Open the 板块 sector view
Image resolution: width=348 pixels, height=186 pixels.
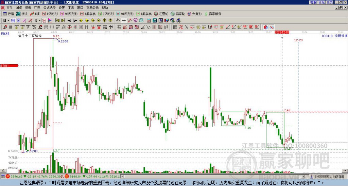(x=22, y=14)
